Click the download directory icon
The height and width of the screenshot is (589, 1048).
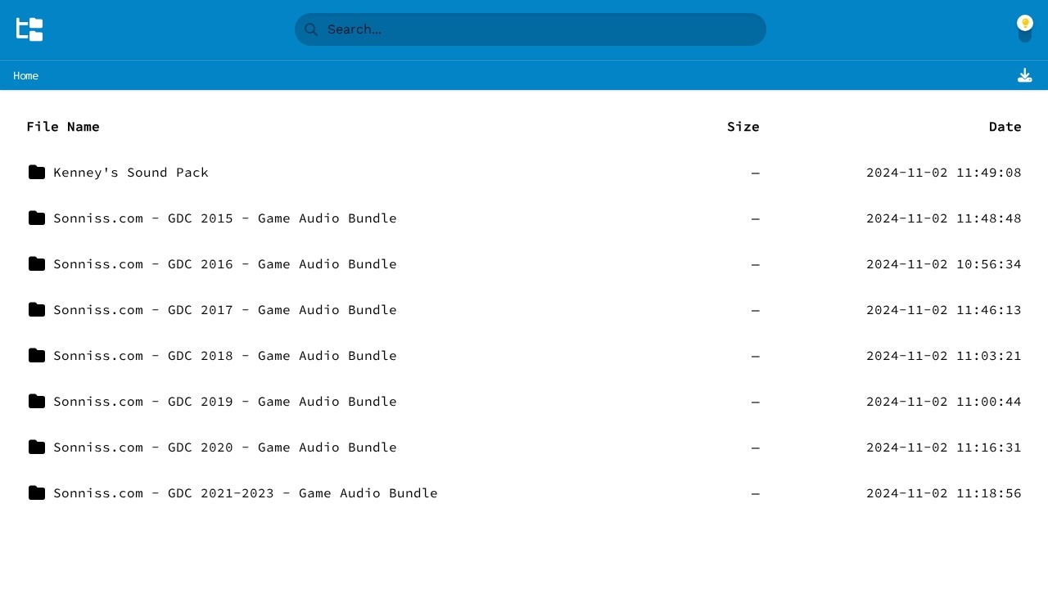(1024, 75)
